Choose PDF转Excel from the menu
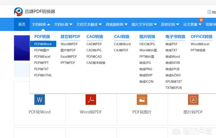 (42, 56)
